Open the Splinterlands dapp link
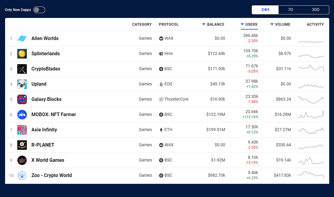The image size is (334, 197). tap(46, 53)
